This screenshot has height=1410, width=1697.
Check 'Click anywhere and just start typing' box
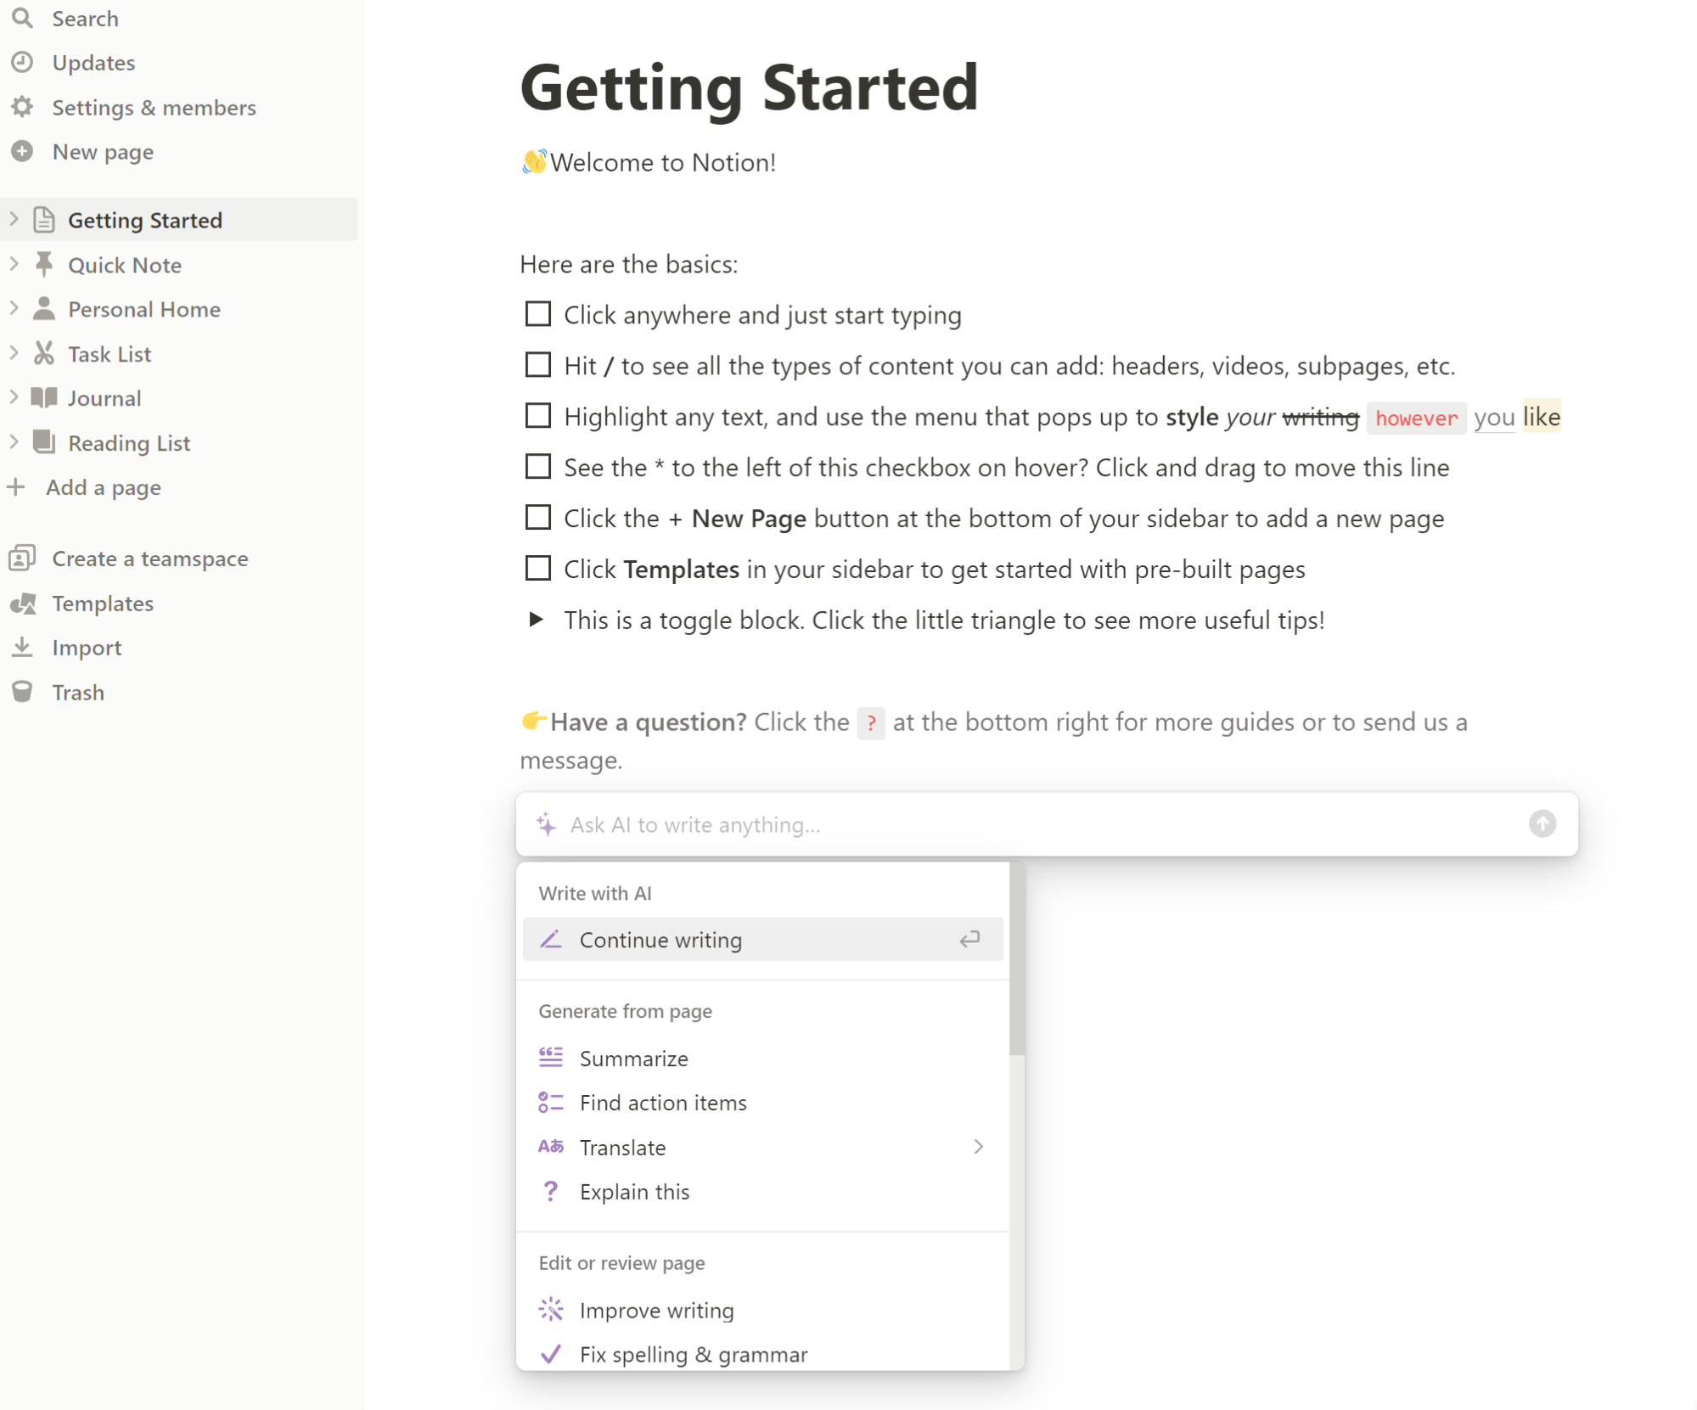(538, 314)
